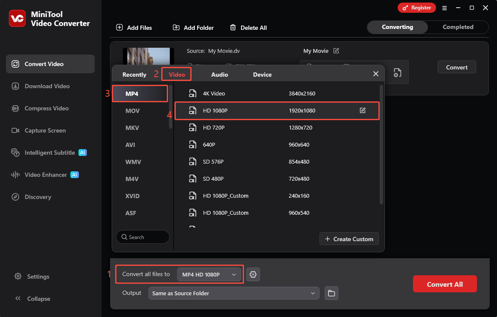This screenshot has width=497, height=317.
Task: Choose the SD 480P 720x480 preset
Action: (x=277, y=179)
